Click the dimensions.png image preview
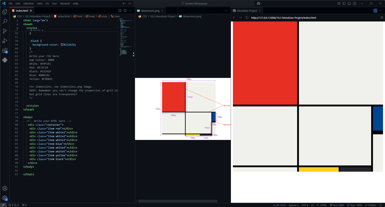Screen dimensions: 385x207 click(x=183, y=109)
